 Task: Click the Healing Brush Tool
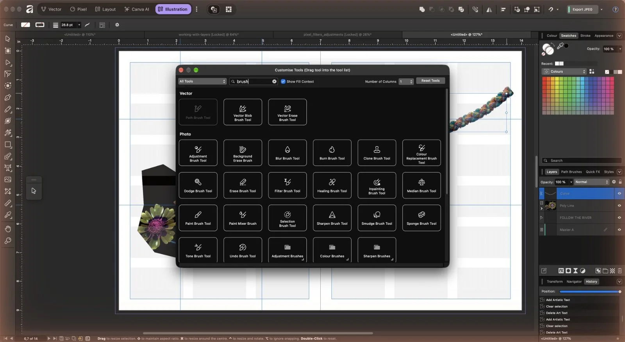coord(332,185)
